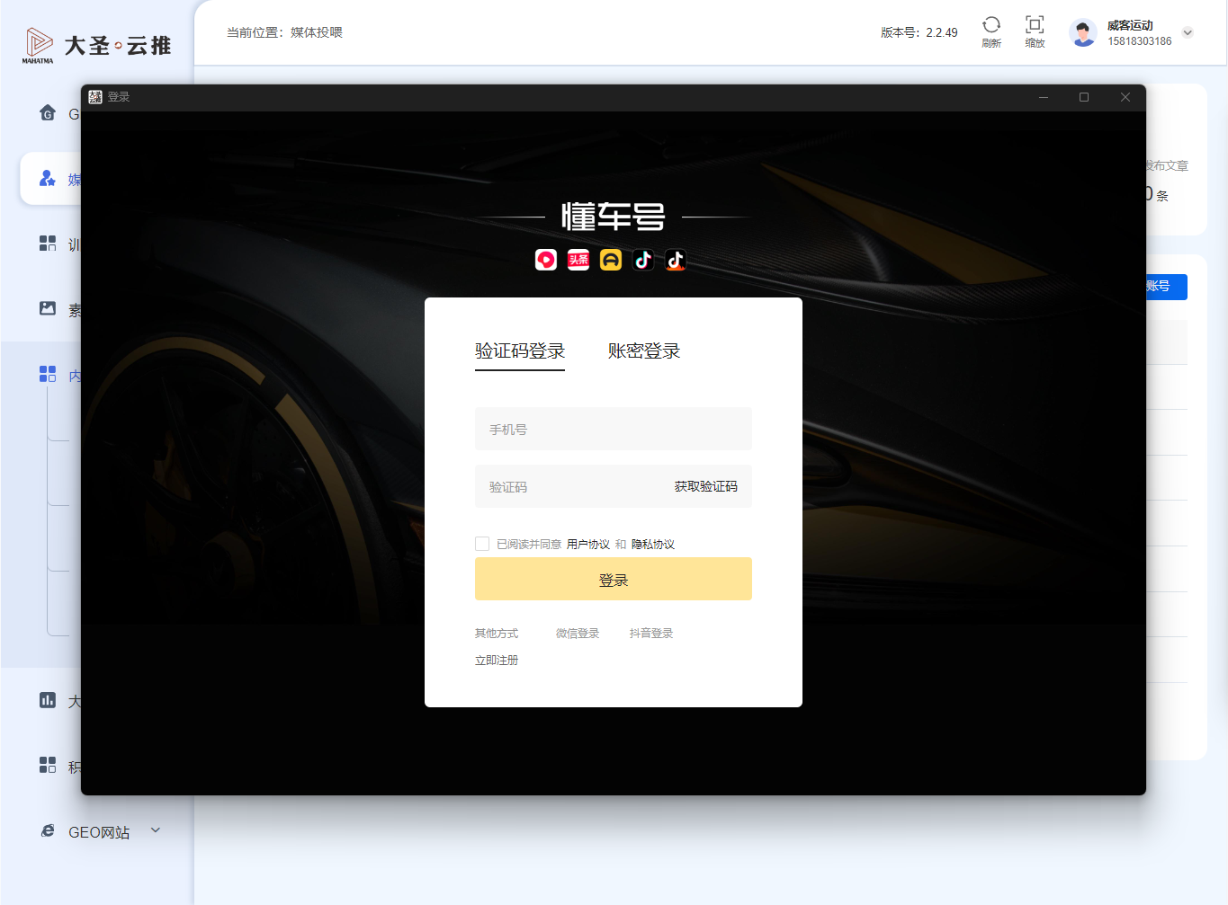
Task: Maximize the 登录 window
Action: tap(1084, 97)
